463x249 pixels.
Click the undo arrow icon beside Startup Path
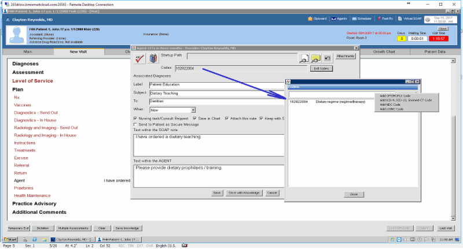[x=328, y=58]
